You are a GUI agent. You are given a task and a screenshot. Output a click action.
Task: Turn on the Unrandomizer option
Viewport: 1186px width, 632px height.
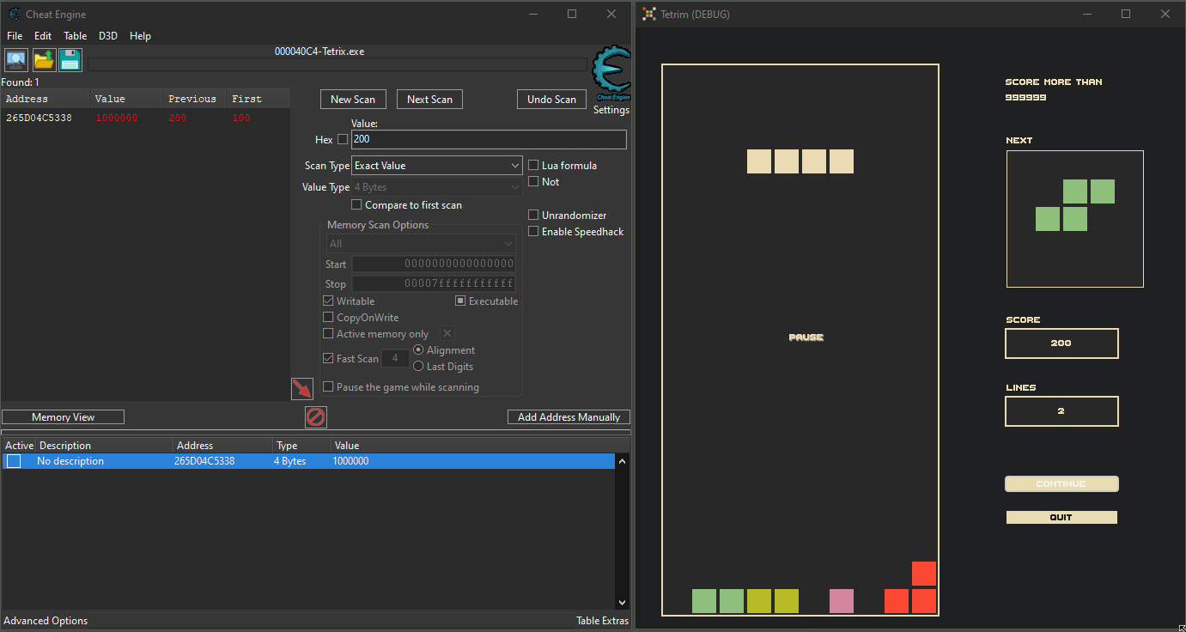533,216
